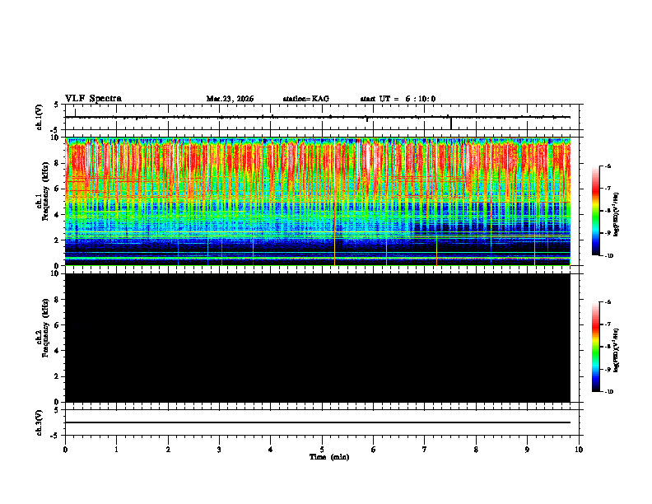Click the "8" tick label on the ch.1 frequency axis
This screenshot has width=652, height=504.
[x=58, y=163]
